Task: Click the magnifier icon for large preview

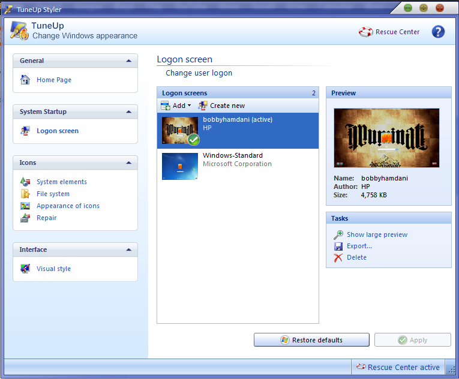Action: [x=338, y=234]
